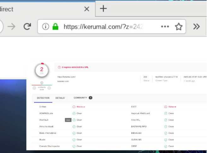This screenshot has height=153, width=208.
Task: Open site information (i) icon
Action: point(46,27)
